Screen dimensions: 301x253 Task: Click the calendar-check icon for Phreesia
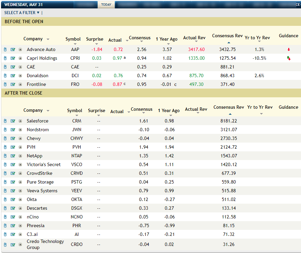[x=13, y=226]
